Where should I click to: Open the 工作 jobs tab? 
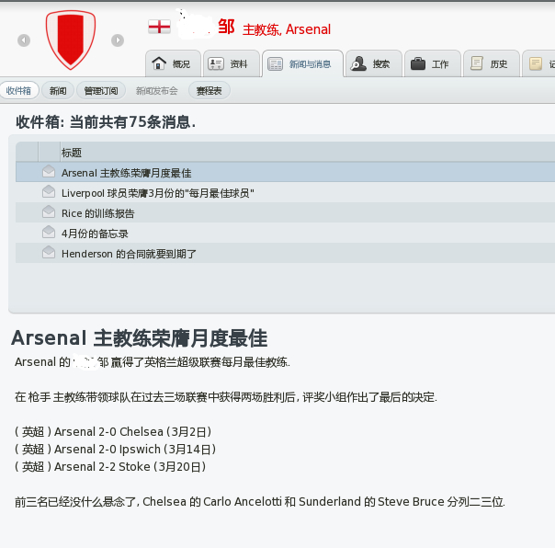(x=433, y=63)
